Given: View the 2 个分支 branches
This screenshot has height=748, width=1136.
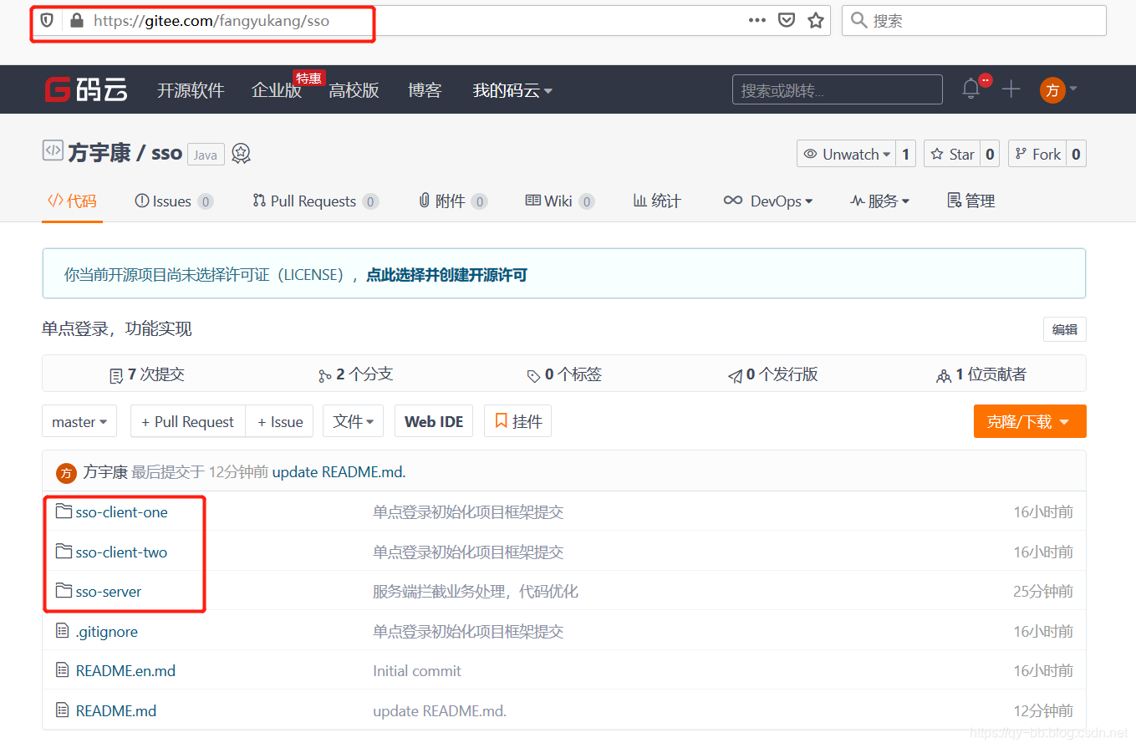Looking at the screenshot, I should pyautogui.click(x=355, y=374).
